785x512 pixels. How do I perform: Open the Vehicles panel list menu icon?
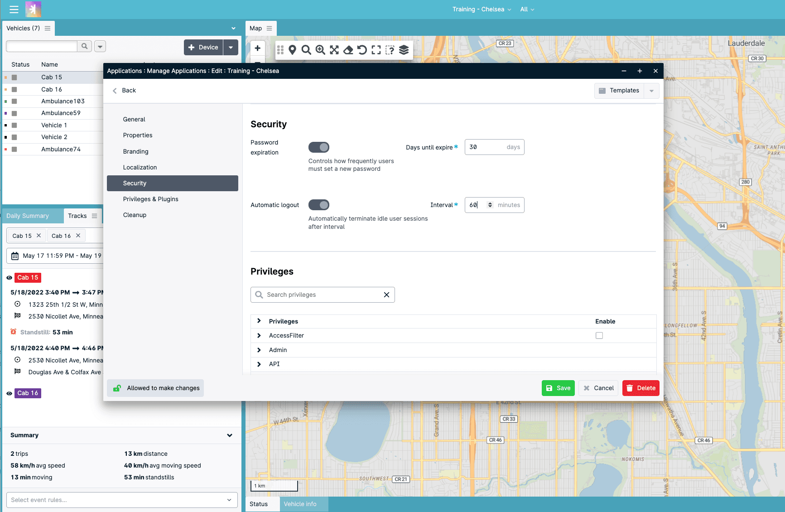(48, 28)
